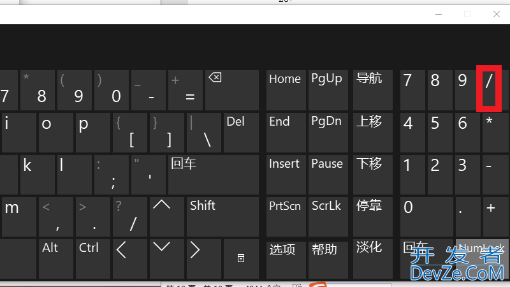Click the numpad minus key

[x=496, y=175]
